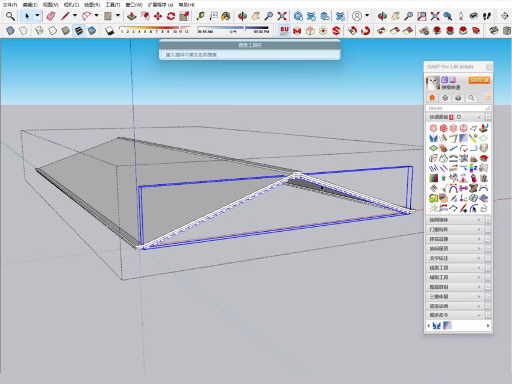Click the Text label tool icon
Viewport: 512px width, 384px height.
[x=214, y=16]
